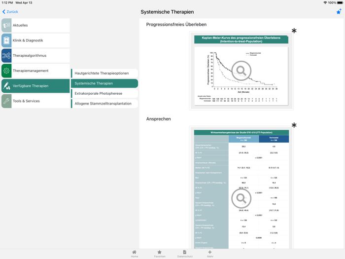Open Tools & Services wrench icon
This screenshot has height=259, width=345.
pos(6,101)
